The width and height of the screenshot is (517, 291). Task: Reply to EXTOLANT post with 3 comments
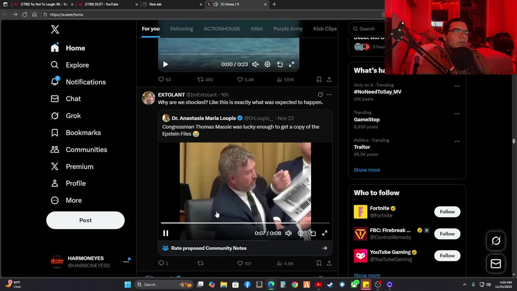[163, 264]
